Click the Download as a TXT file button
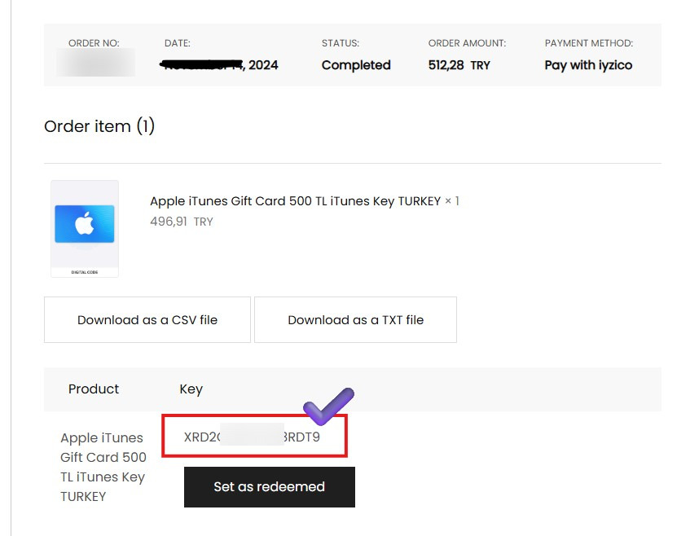This screenshot has width=690, height=536. tap(355, 319)
